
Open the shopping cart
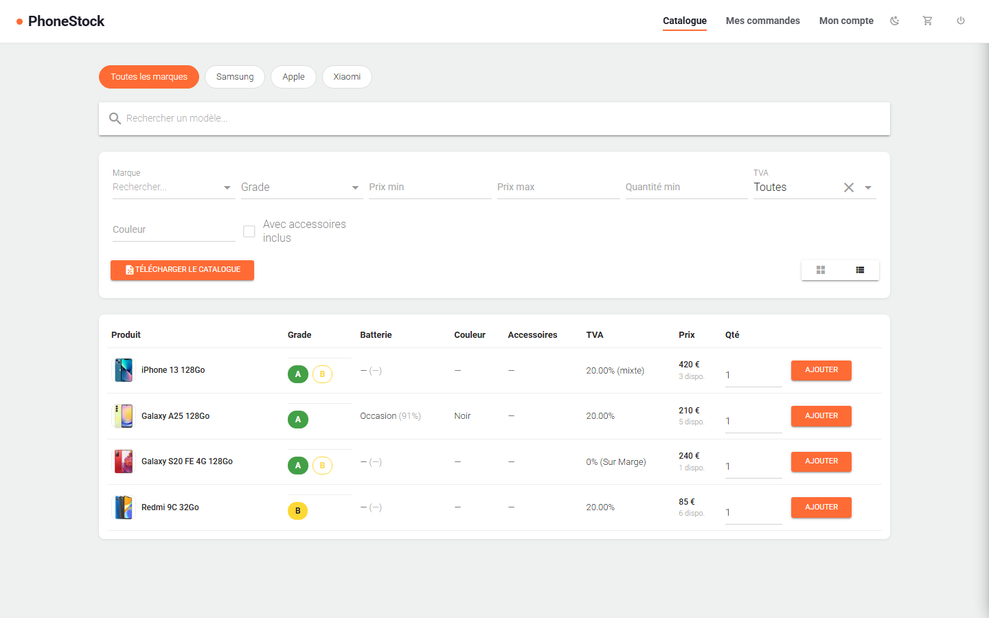coord(927,21)
